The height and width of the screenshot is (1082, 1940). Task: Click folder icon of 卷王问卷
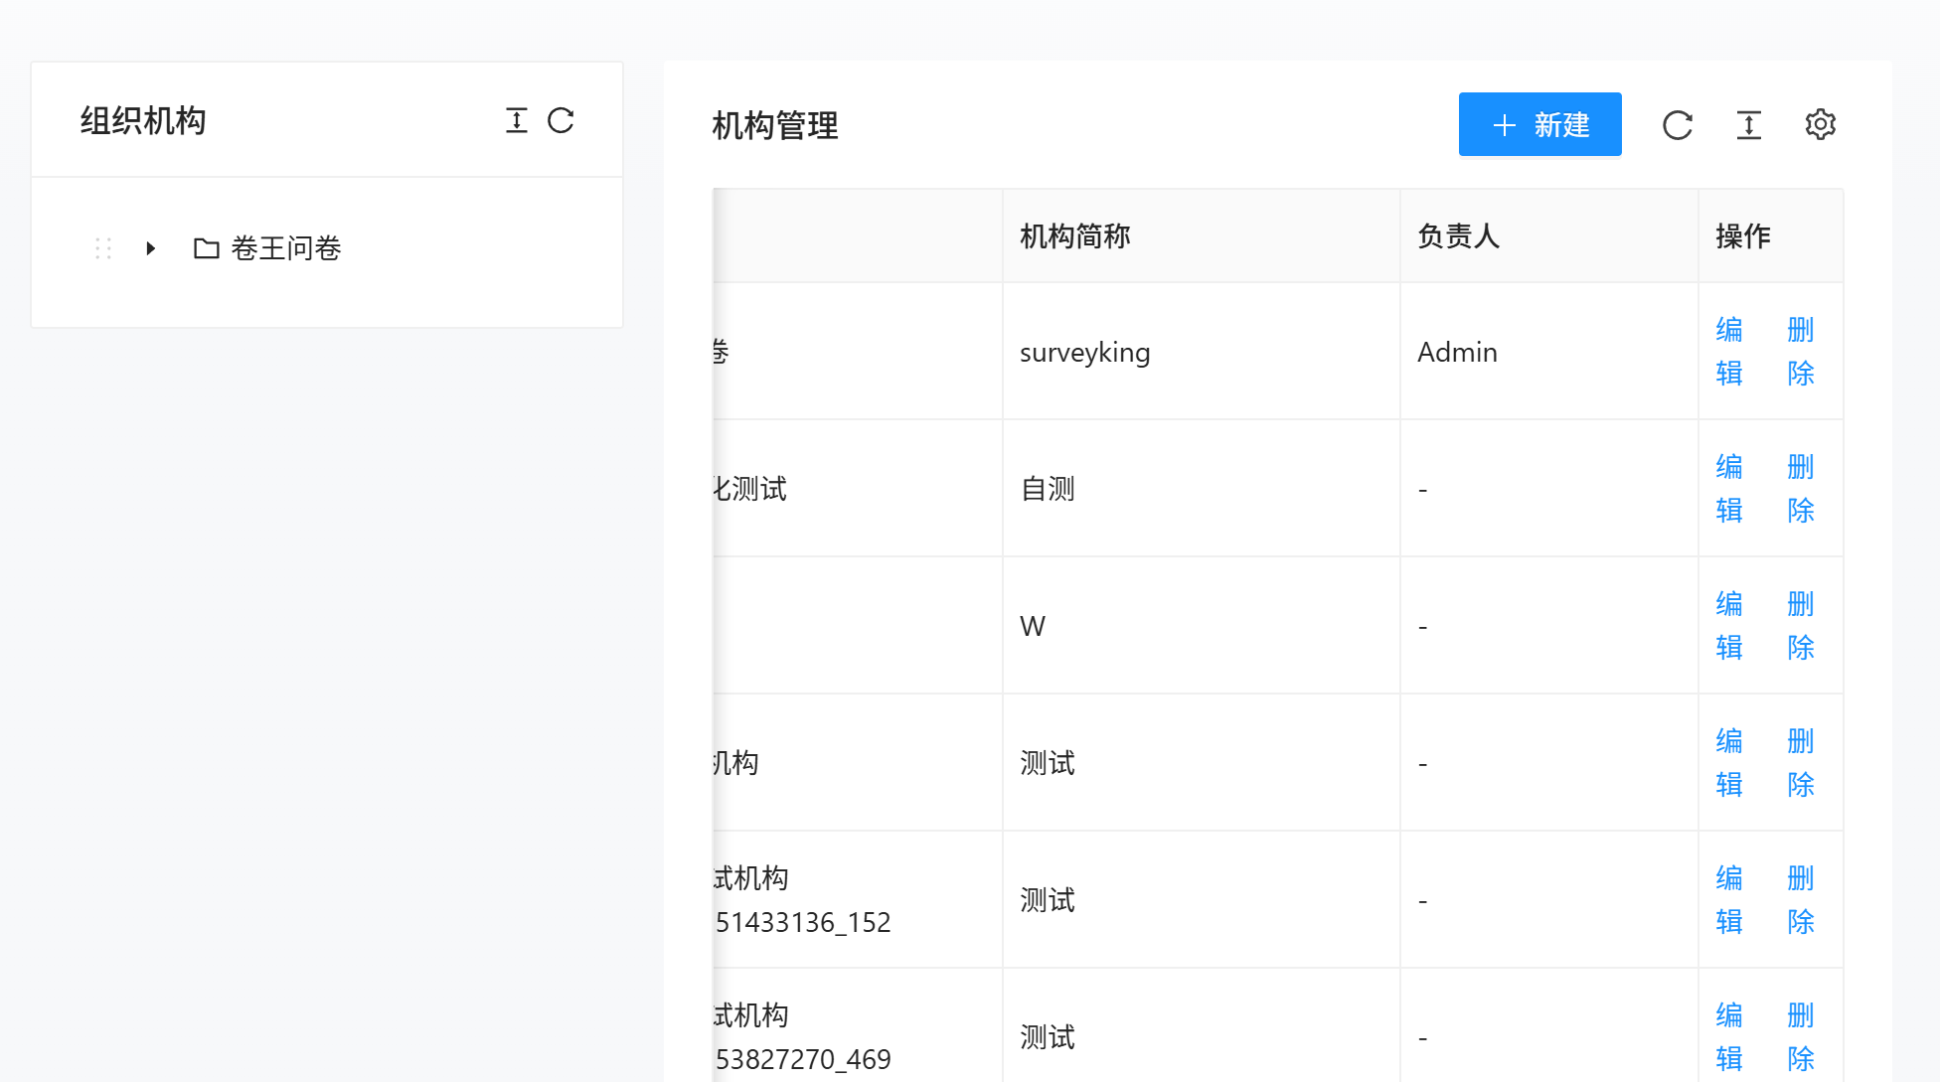(207, 248)
